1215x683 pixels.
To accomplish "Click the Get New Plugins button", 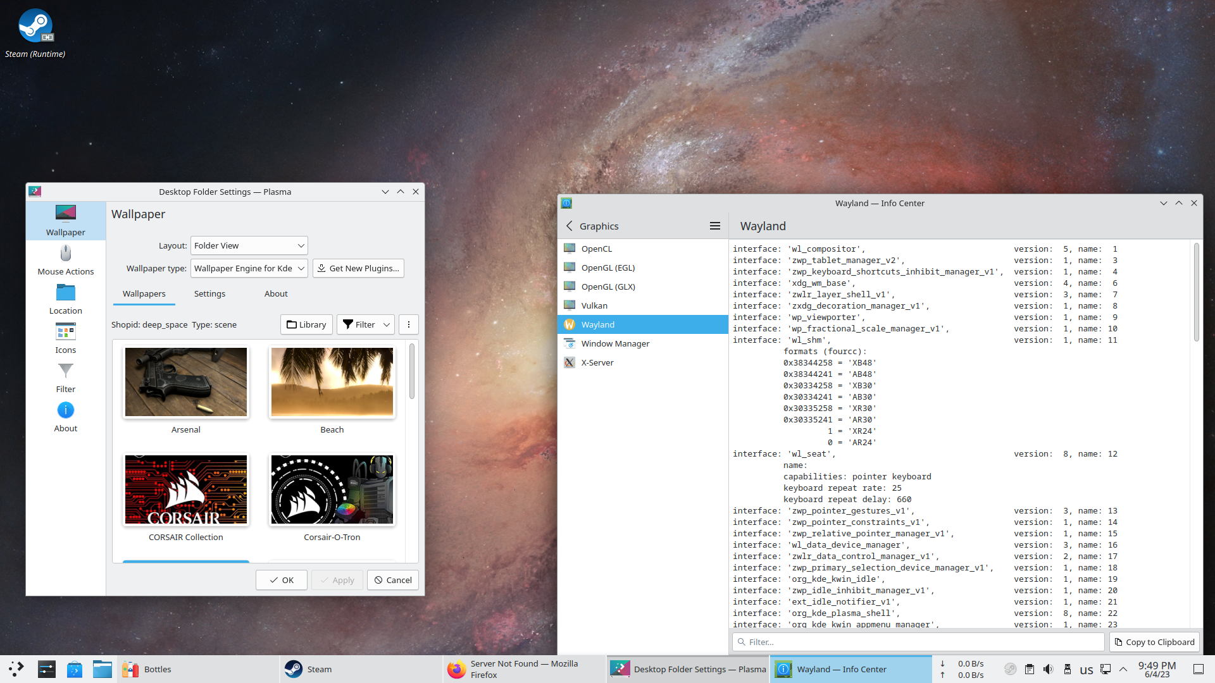I will 358,268.
